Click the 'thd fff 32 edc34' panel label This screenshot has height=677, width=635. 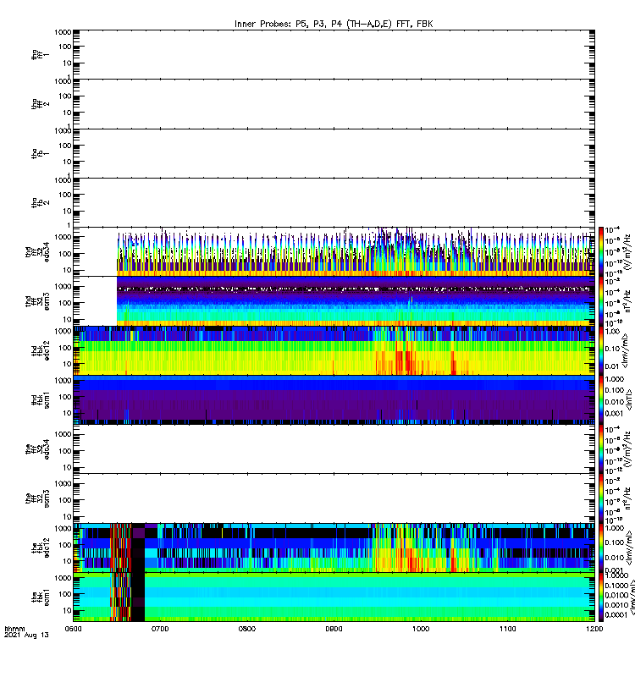pos(37,251)
